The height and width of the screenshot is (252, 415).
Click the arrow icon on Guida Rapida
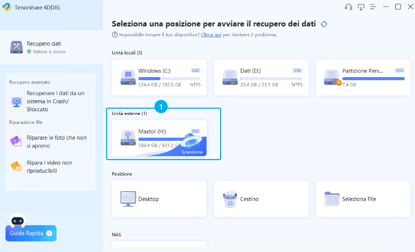coord(49,233)
